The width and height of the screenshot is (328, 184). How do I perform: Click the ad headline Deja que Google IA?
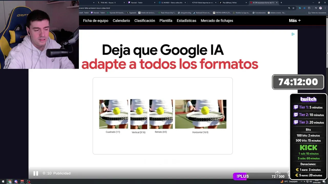point(163,50)
